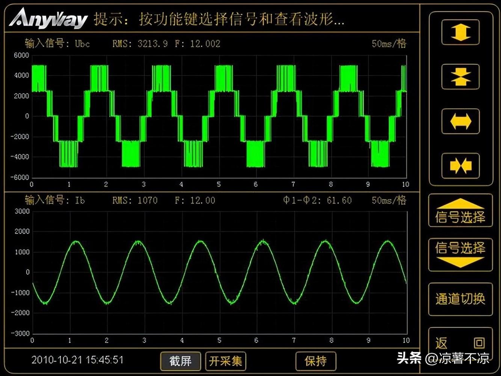
Task: Select previous signal with 信号选择 up button
Action: tap(460, 211)
